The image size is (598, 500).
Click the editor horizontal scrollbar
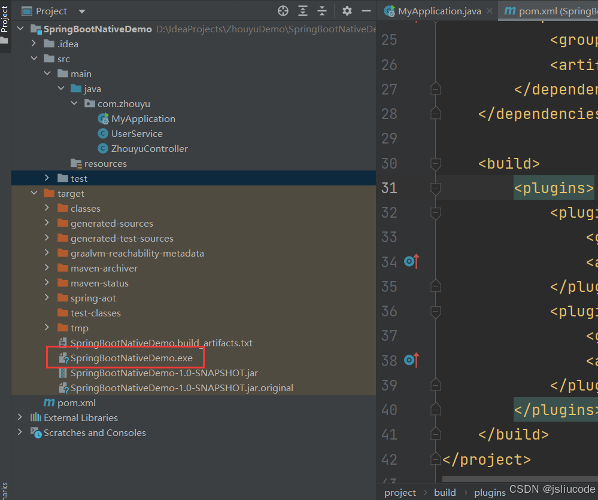[x=520, y=478]
